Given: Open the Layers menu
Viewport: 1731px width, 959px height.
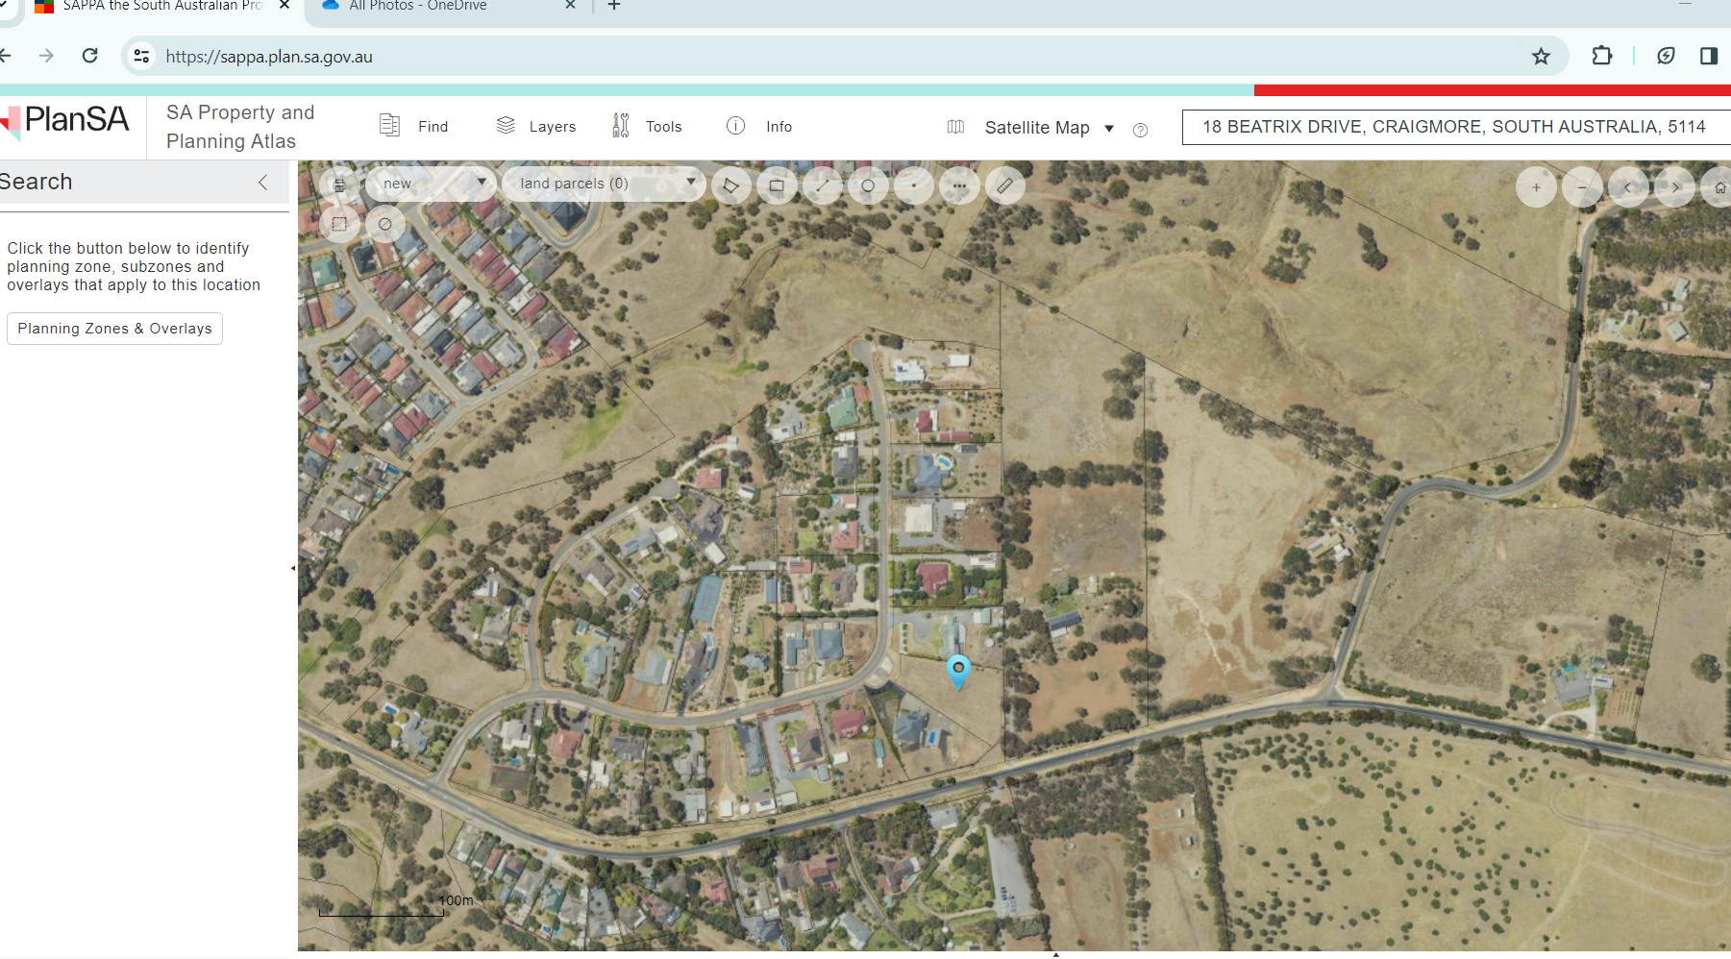Looking at the screenshot, I should pos(536,126).
